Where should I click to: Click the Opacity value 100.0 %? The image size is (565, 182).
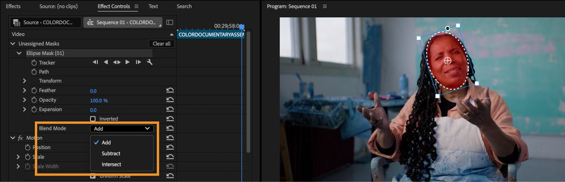[x=99, y=100]
